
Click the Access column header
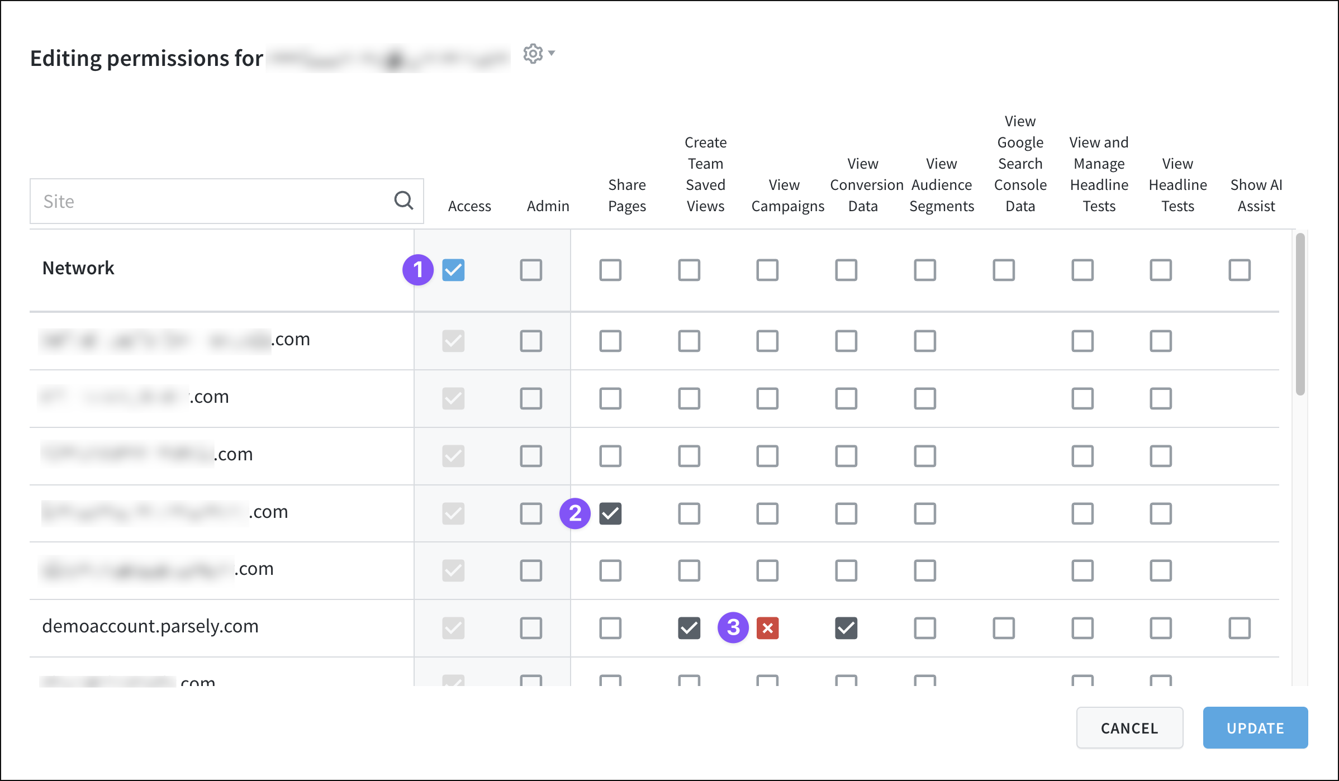click(469, 206)
